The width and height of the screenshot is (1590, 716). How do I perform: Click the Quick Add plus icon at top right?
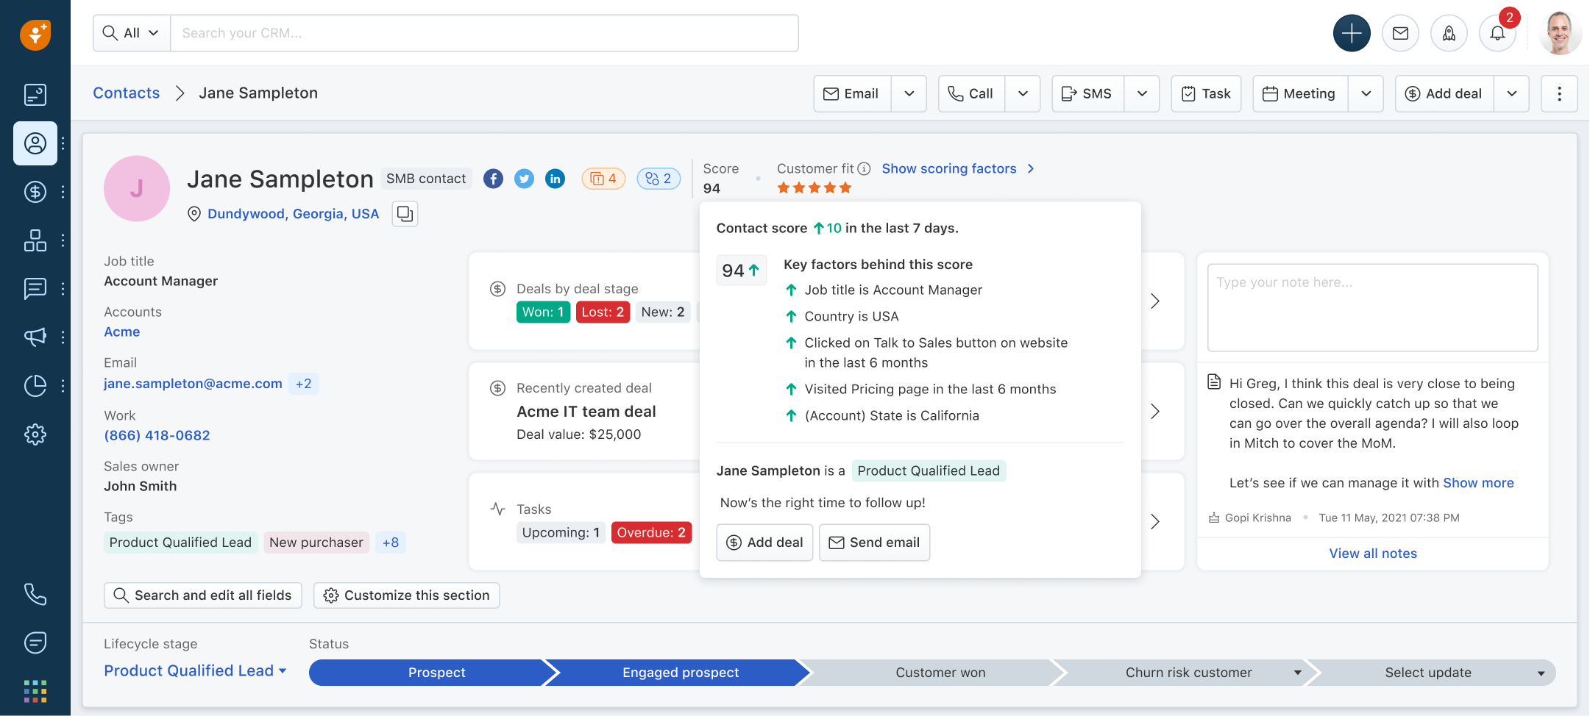1351,32
